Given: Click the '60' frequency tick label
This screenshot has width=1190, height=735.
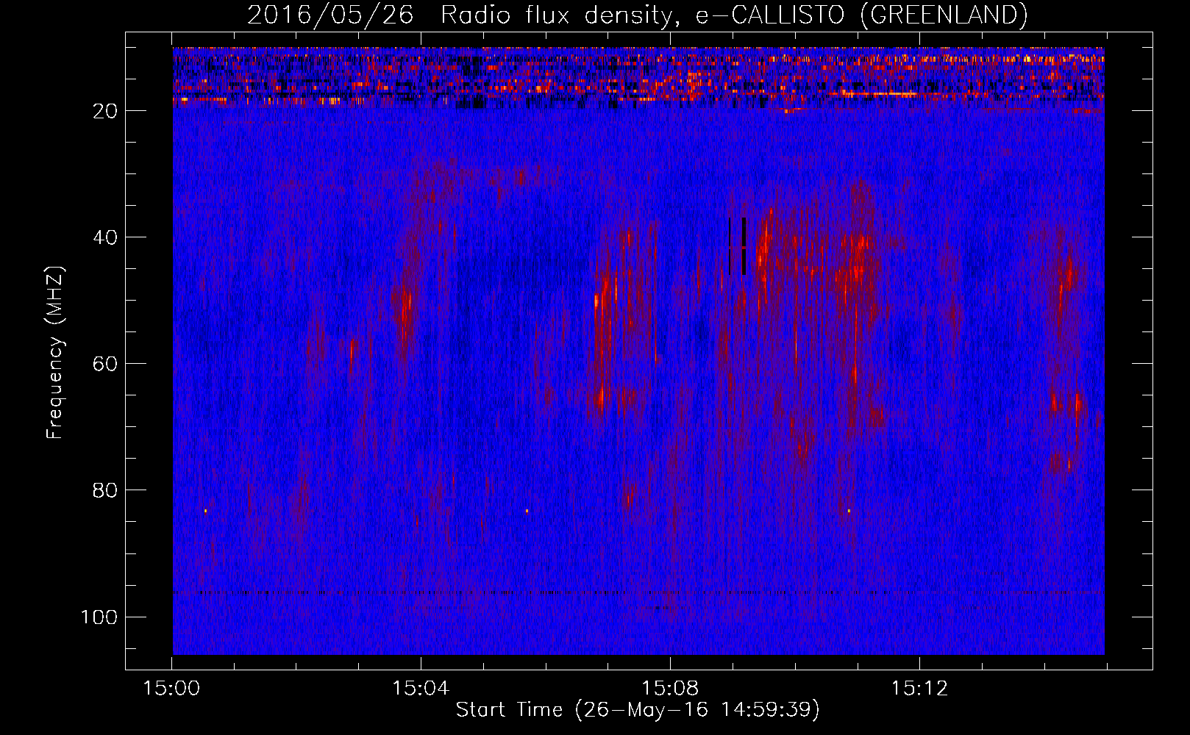Looking at the screenshot, I should 106,364.
